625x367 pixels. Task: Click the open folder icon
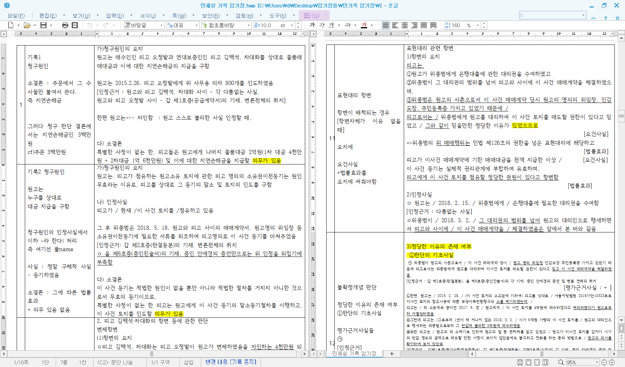point(27,25)
